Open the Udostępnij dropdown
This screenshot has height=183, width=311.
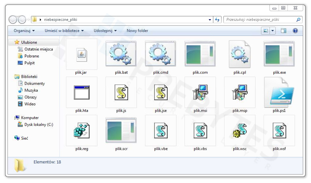click(105, 31)
